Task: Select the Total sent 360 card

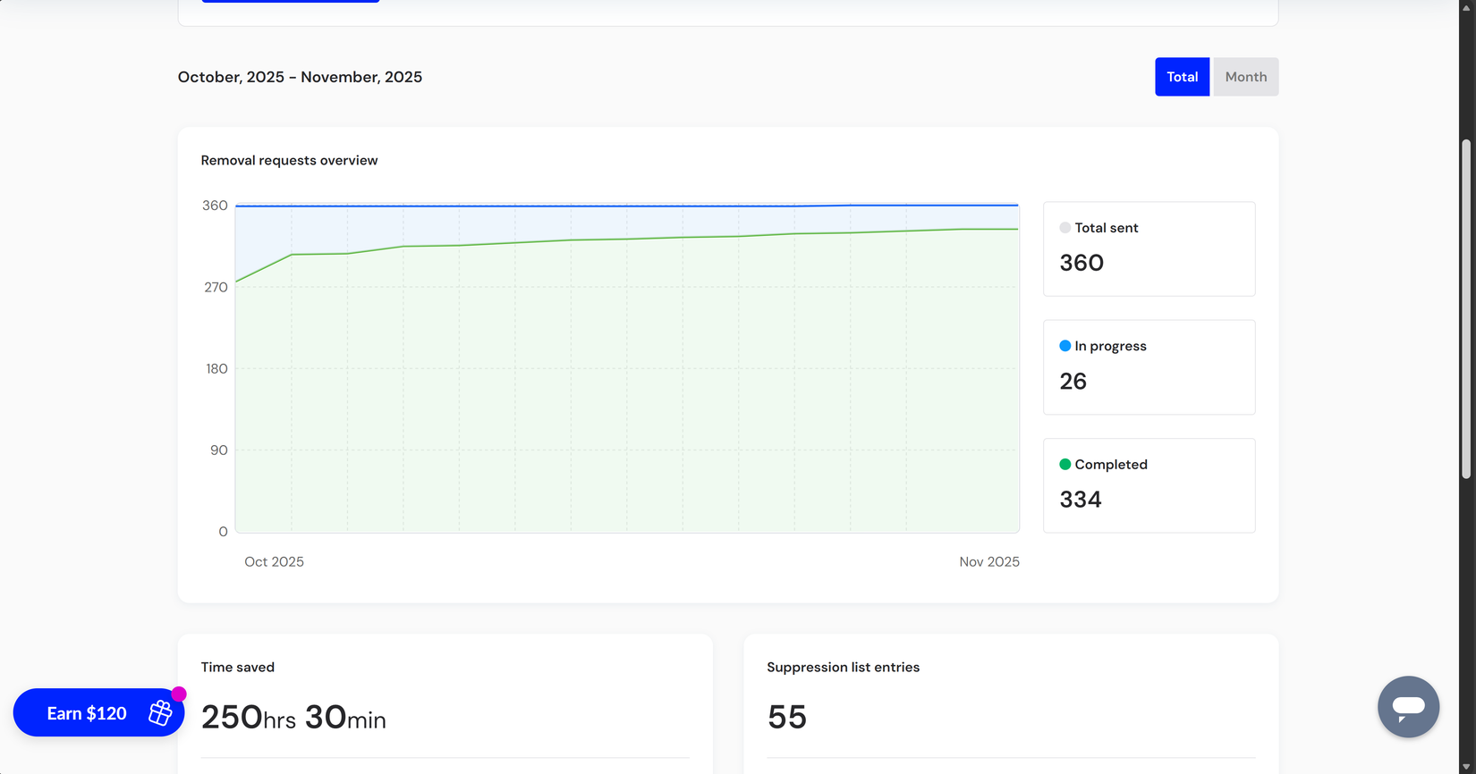Action: 1149,249
